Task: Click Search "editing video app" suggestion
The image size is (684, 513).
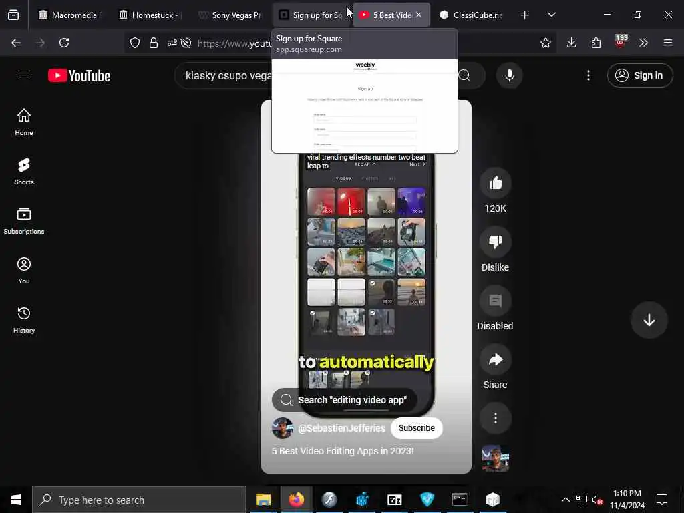Action: [344, 400]
